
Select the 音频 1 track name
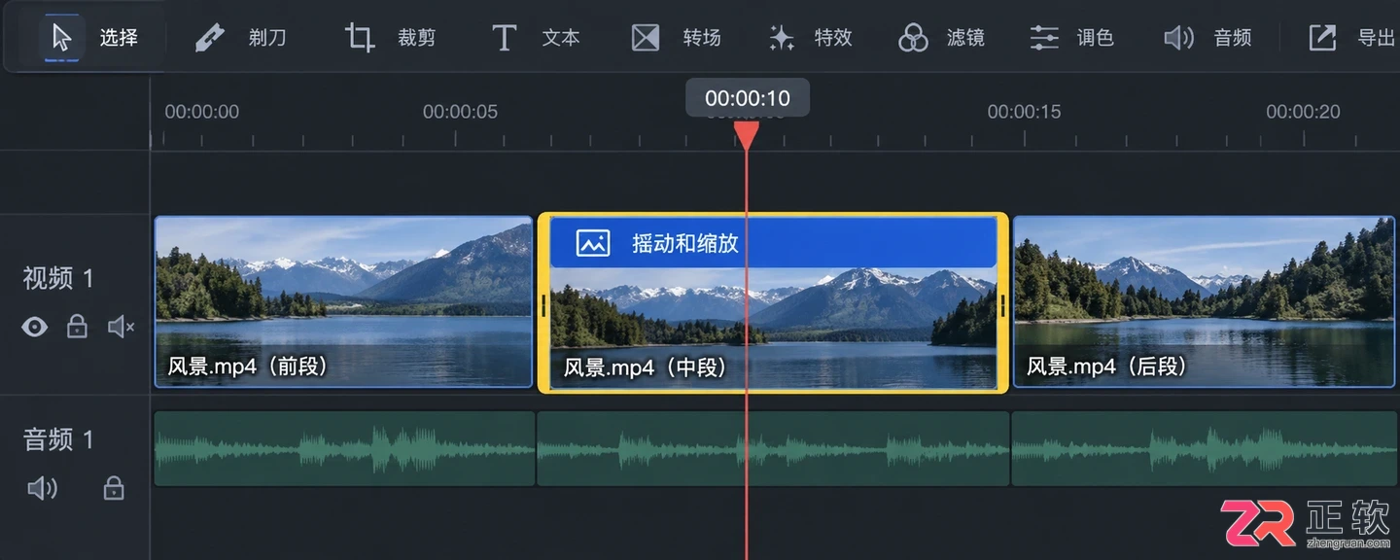click(x=58, y=439)
